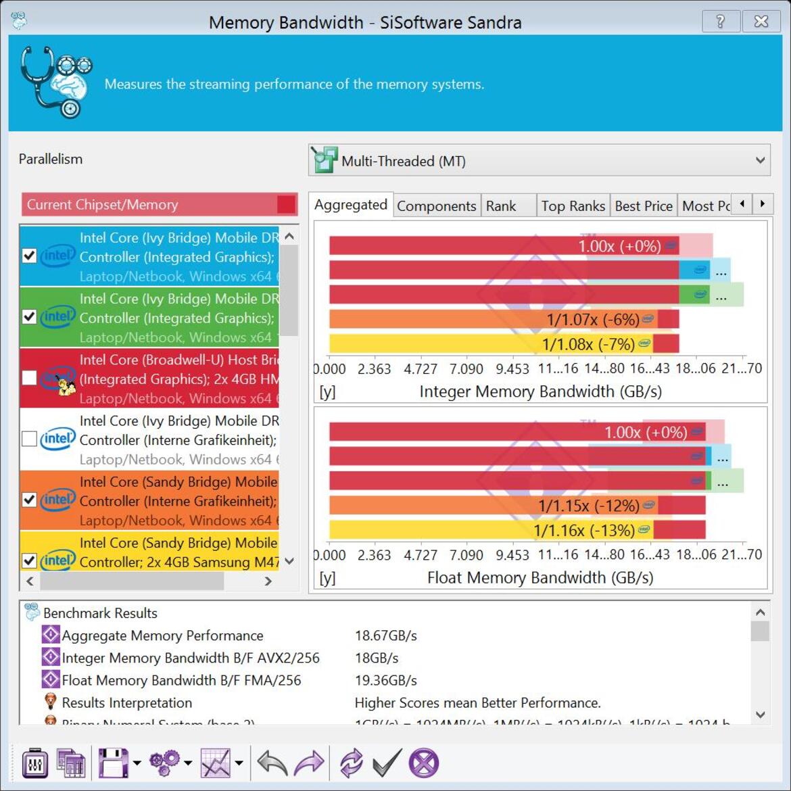Screen dimensions: 791x791
Task: Click the Aggregate Memory Performance 18.67GB/s value
Action: pos(386,636)
